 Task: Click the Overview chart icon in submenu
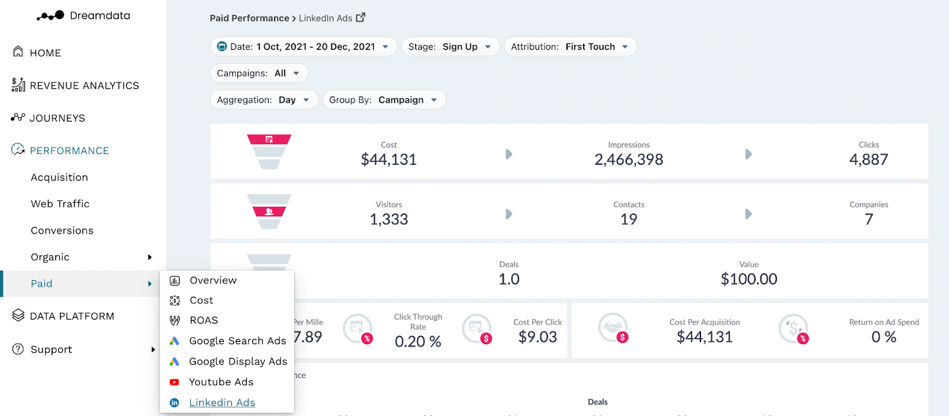click(x=175, y=280)
